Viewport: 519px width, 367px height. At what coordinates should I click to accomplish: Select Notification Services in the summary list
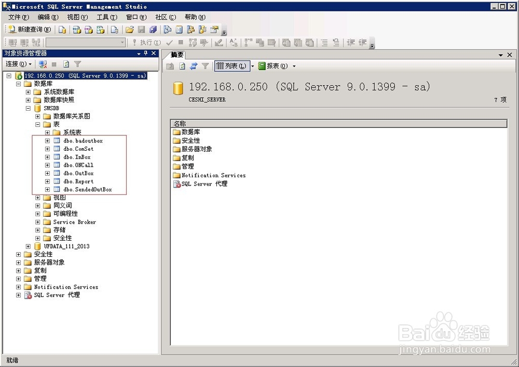click(213, 175)
